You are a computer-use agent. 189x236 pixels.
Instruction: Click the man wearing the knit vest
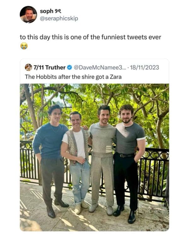point(76,148)
